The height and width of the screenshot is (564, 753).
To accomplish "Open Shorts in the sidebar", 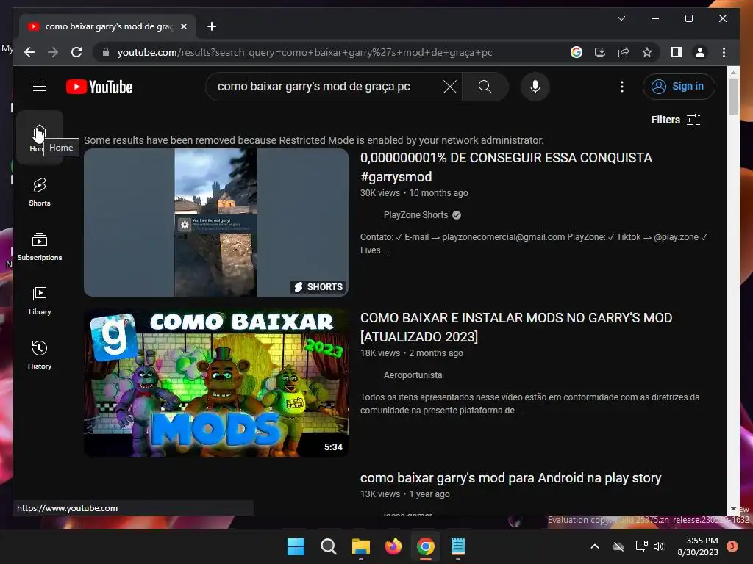I will (40, 192).
